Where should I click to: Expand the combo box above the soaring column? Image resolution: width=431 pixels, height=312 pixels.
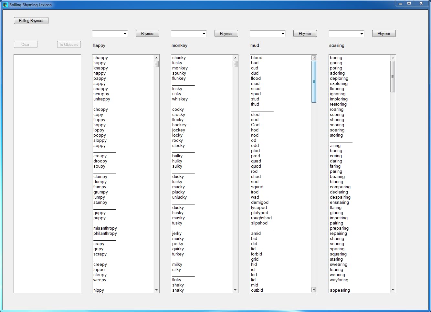click(x=362, y=34)
